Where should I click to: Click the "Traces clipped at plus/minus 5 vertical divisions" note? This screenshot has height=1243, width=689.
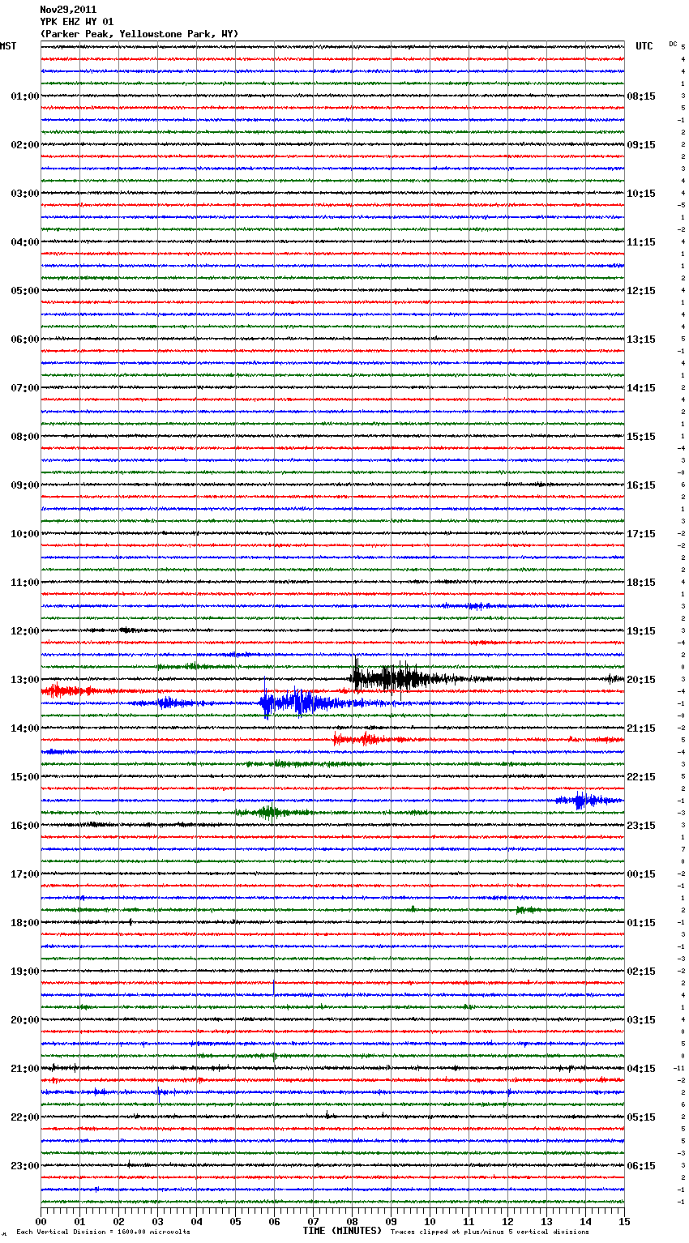[x=490, y=1232]
